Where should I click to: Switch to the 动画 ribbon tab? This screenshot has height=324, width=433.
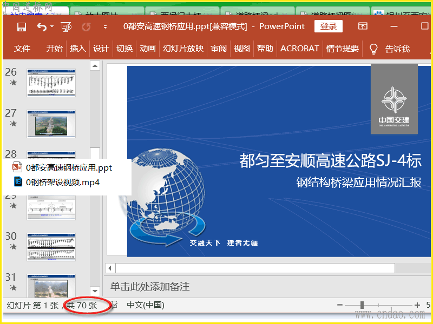click(x=147, y=49)
